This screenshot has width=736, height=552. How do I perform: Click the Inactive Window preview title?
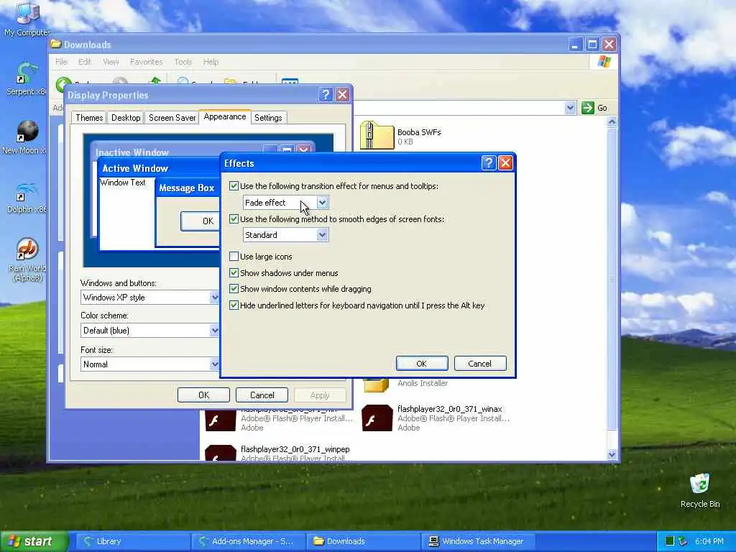pyautogui.click(x=132, y=152)
